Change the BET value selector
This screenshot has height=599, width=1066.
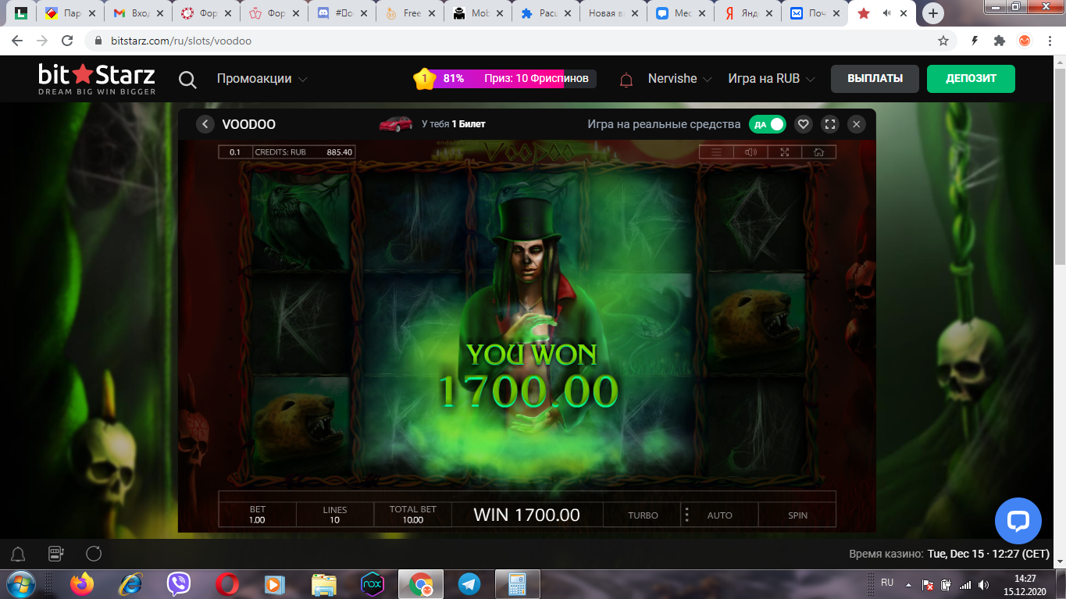pos(258,515)
